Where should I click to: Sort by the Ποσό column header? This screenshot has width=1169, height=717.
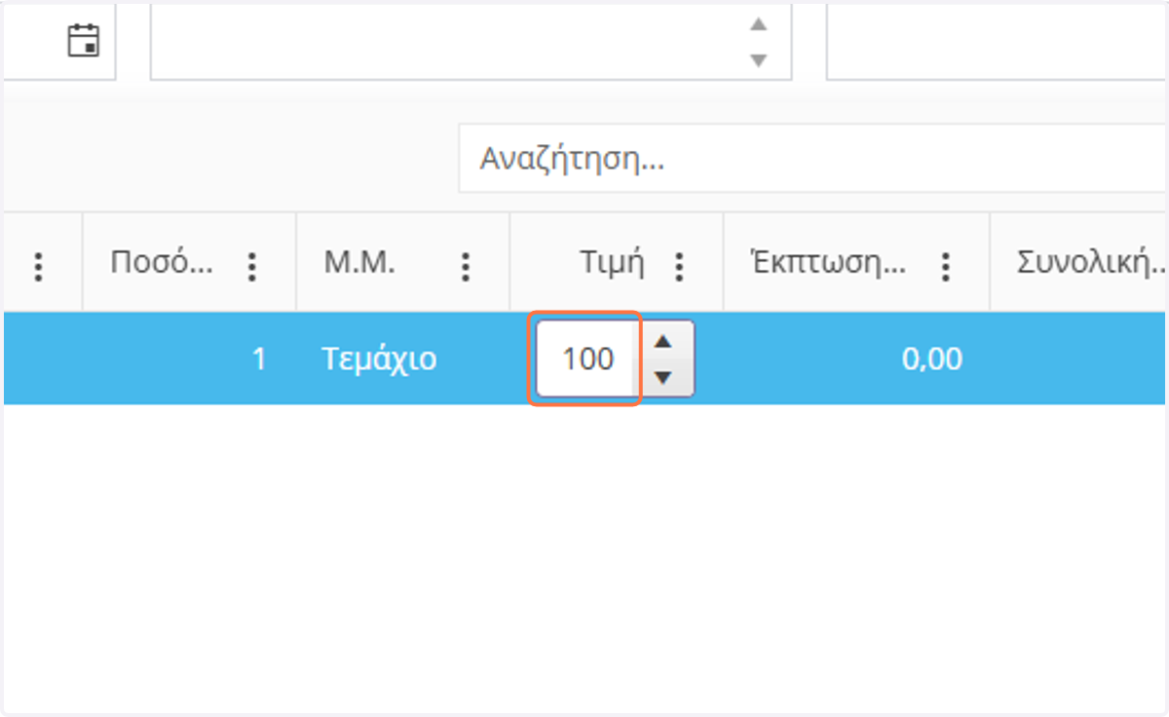(161, 264)
